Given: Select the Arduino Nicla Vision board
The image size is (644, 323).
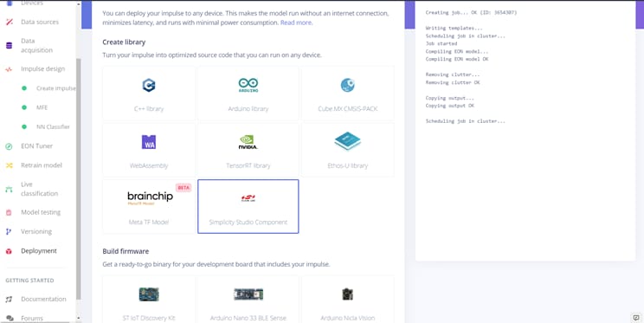Looking at the screenshot, I should point(347,299).
